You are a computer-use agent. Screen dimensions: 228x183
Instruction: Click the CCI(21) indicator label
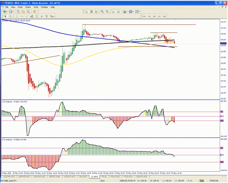click(x=15, y=102)
